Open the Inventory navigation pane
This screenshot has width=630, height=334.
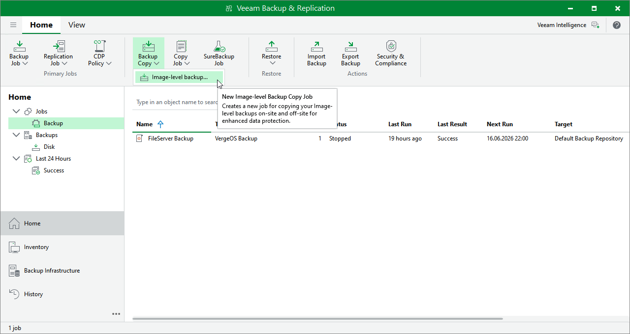tap(62, 247)
